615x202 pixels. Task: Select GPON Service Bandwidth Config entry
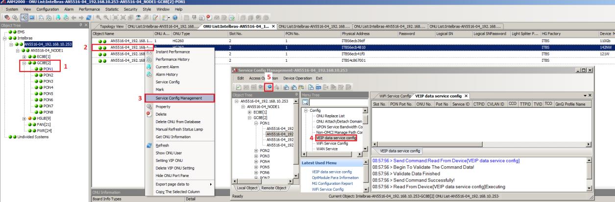(339, 126)
